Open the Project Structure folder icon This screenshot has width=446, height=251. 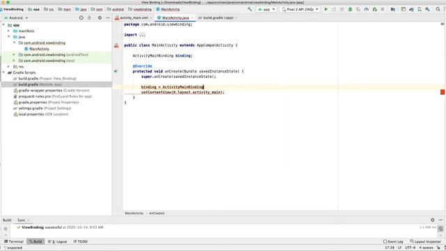pyautogui.click(x=393, y=9)
